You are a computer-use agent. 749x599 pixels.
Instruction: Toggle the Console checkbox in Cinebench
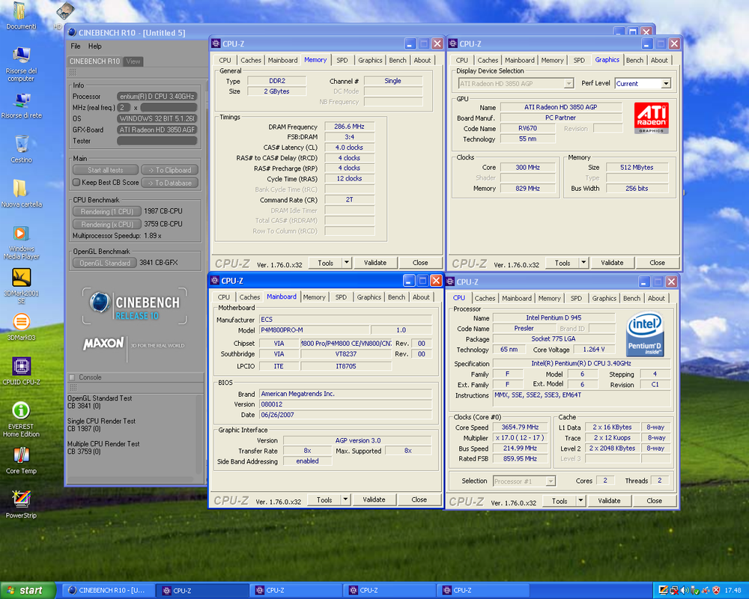(x=72, y=377)
